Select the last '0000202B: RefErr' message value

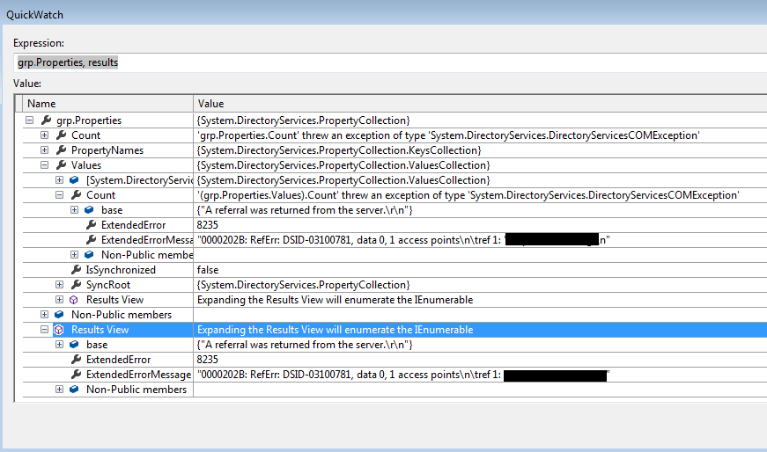click(403, 375)
